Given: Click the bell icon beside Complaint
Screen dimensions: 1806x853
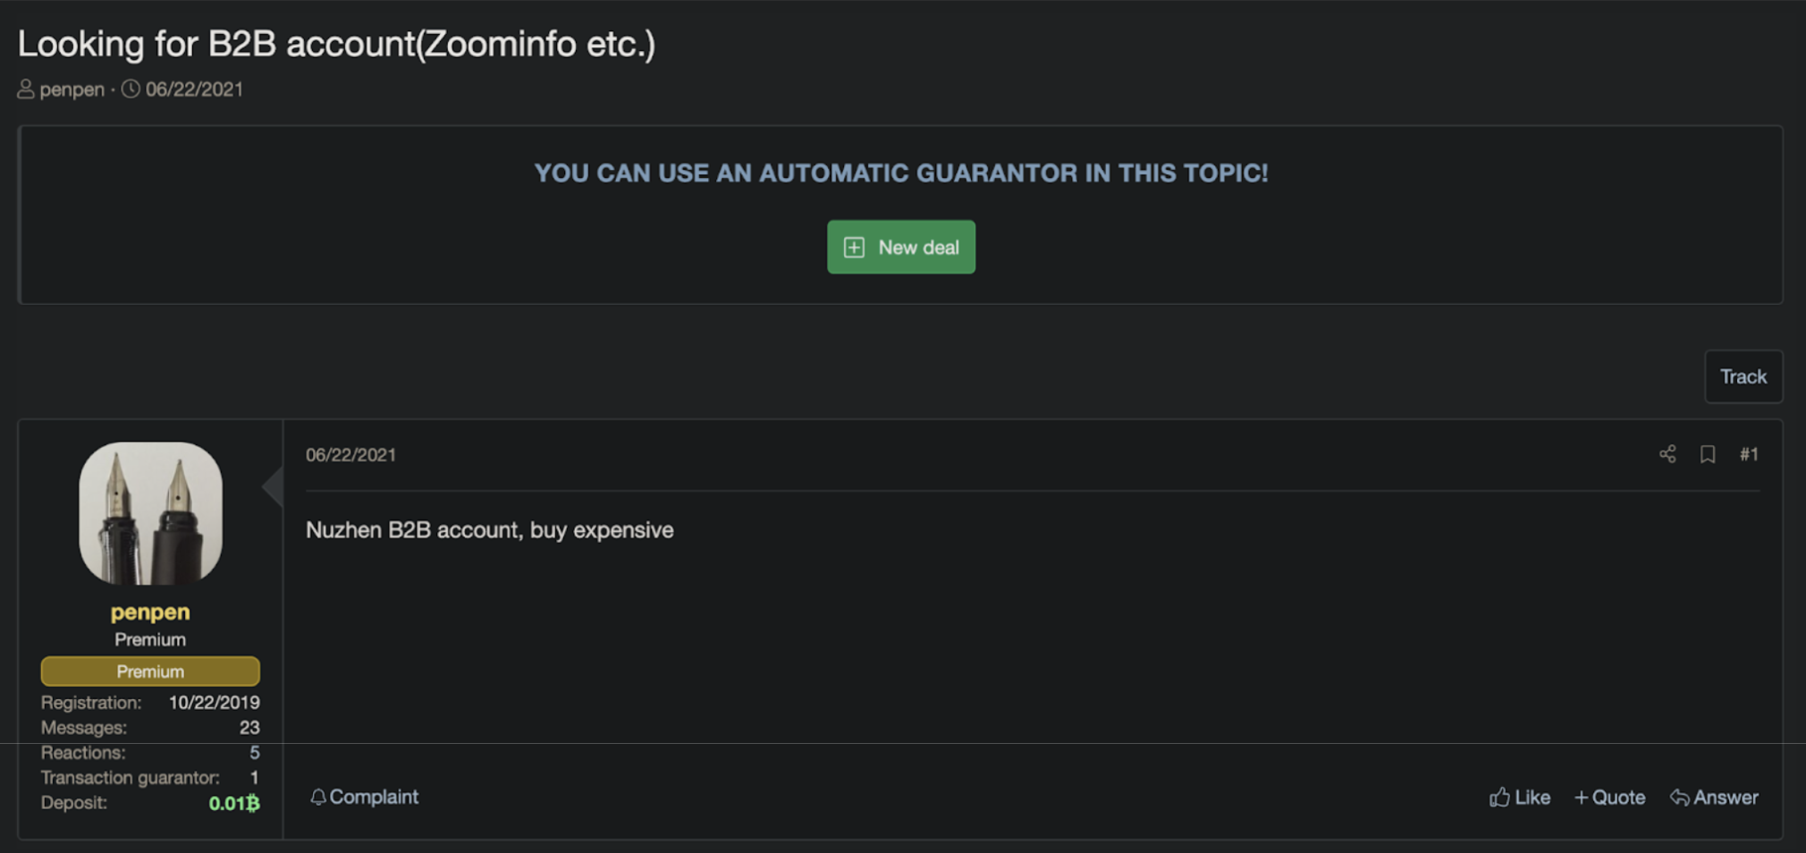Looking at the screenshot, I should point(317,797).
